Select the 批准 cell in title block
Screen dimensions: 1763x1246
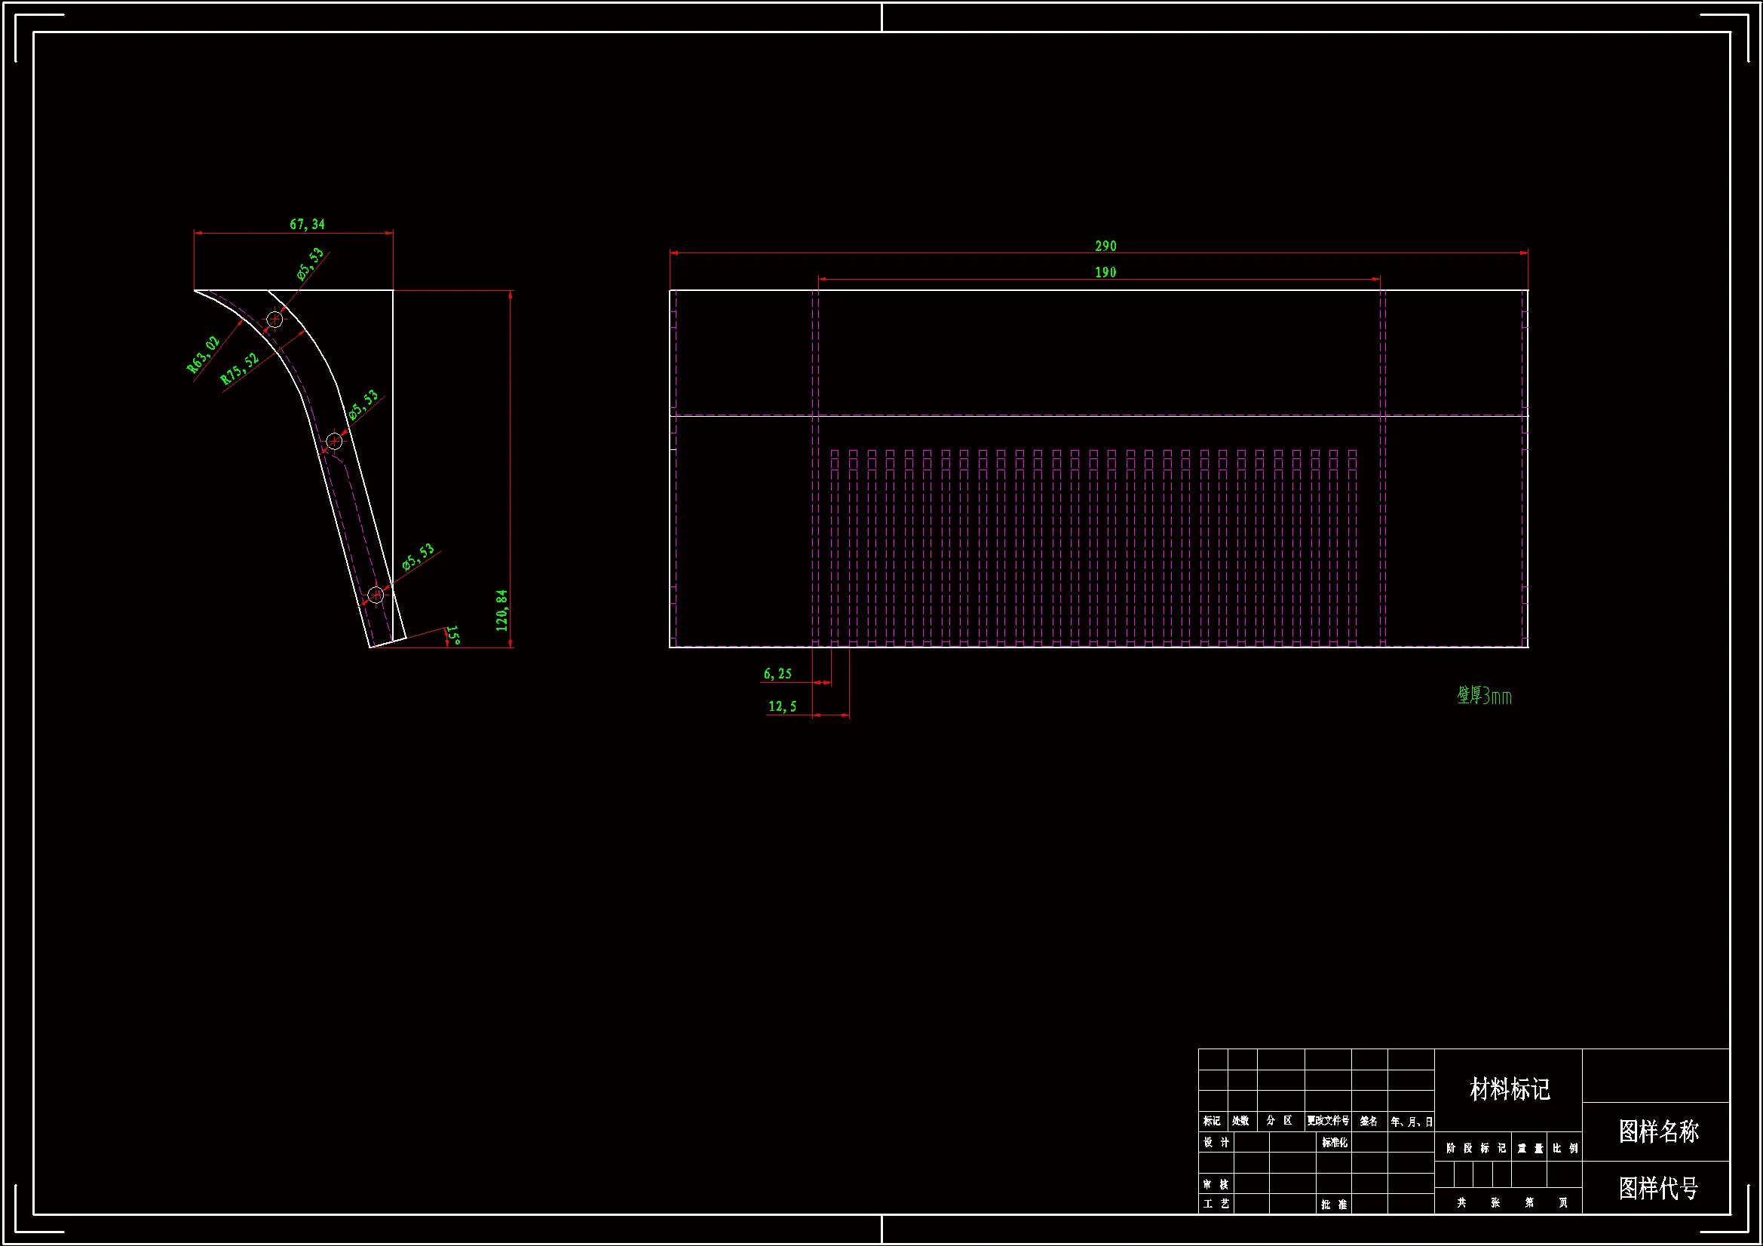tap(1334, 1205)
